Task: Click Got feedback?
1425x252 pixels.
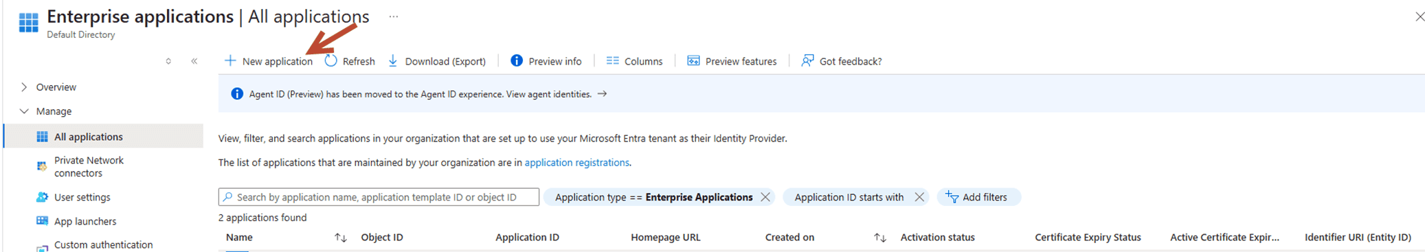Action: click(x=842, y=61)
